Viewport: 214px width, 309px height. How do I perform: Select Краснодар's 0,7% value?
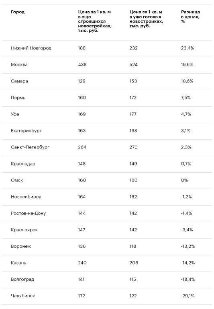(186, 164)
